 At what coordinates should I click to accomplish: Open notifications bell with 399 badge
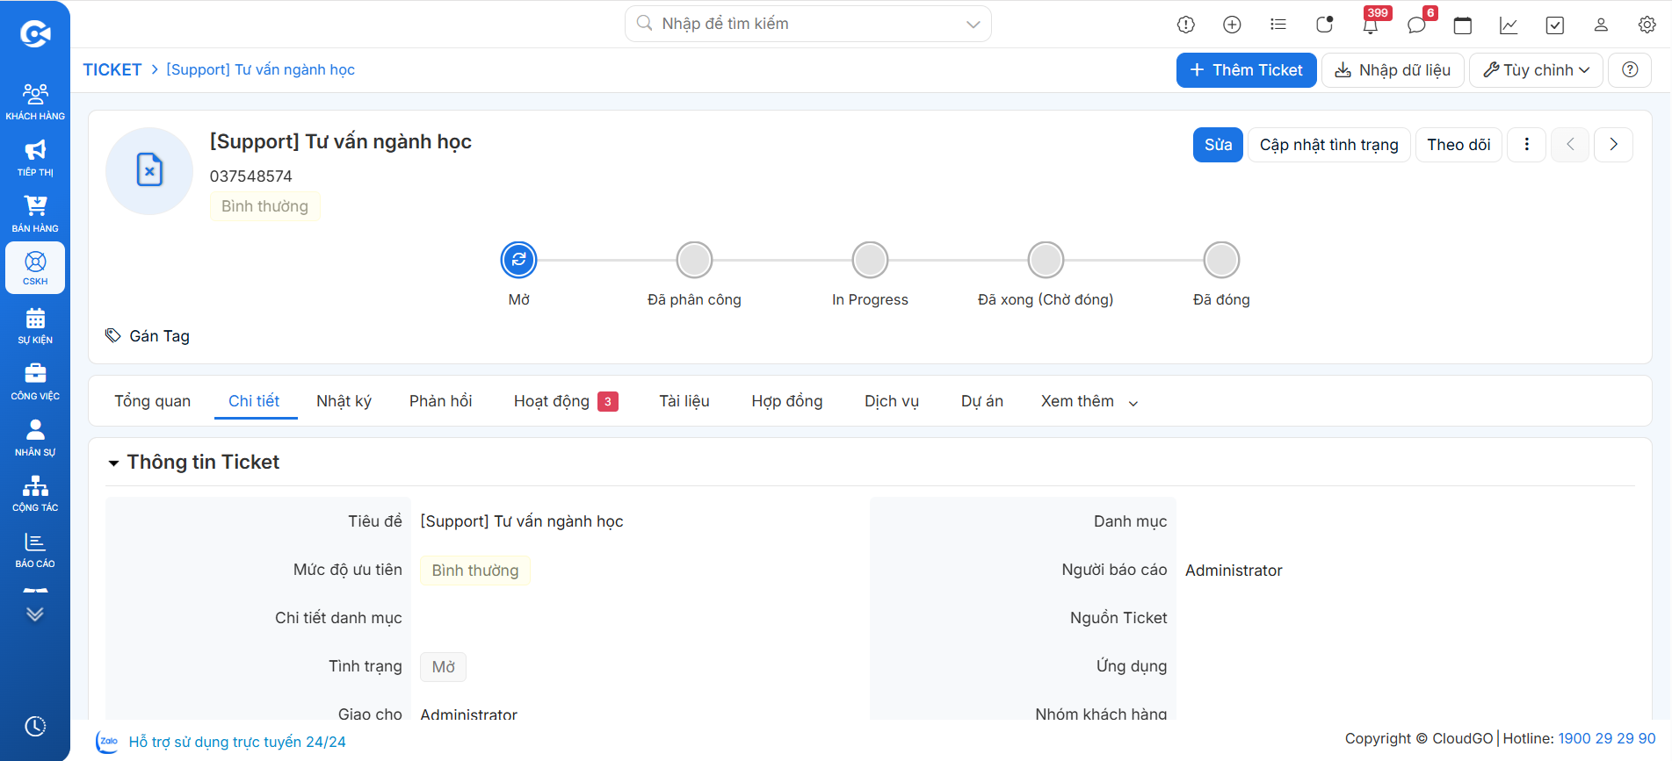pyautogui.click(x=1371, y=25)
